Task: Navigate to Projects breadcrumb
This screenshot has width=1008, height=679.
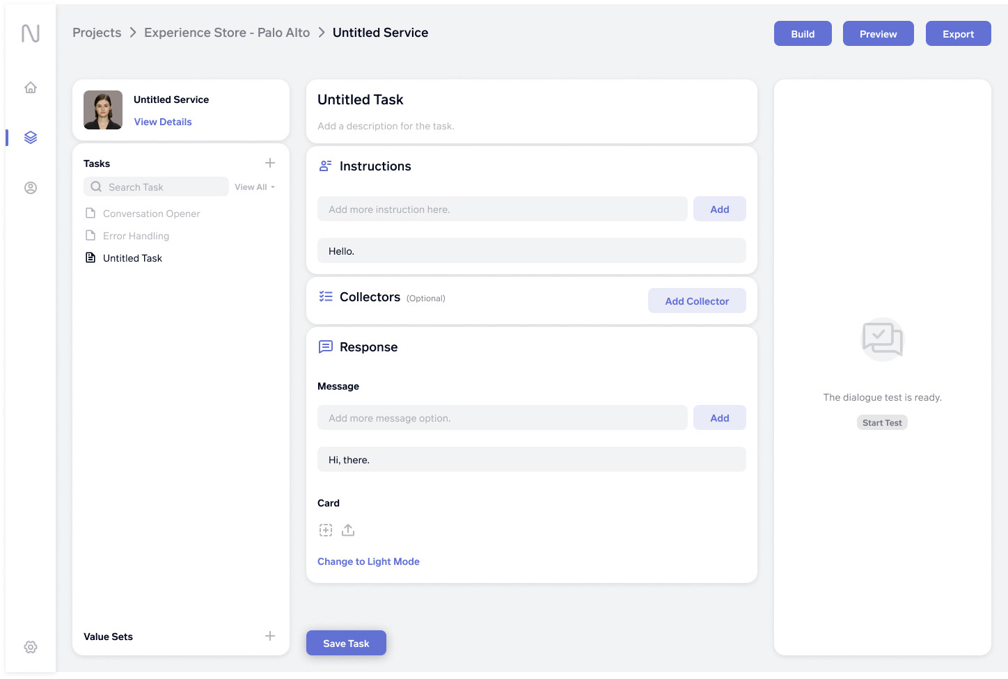Action: tap(97, 33)
